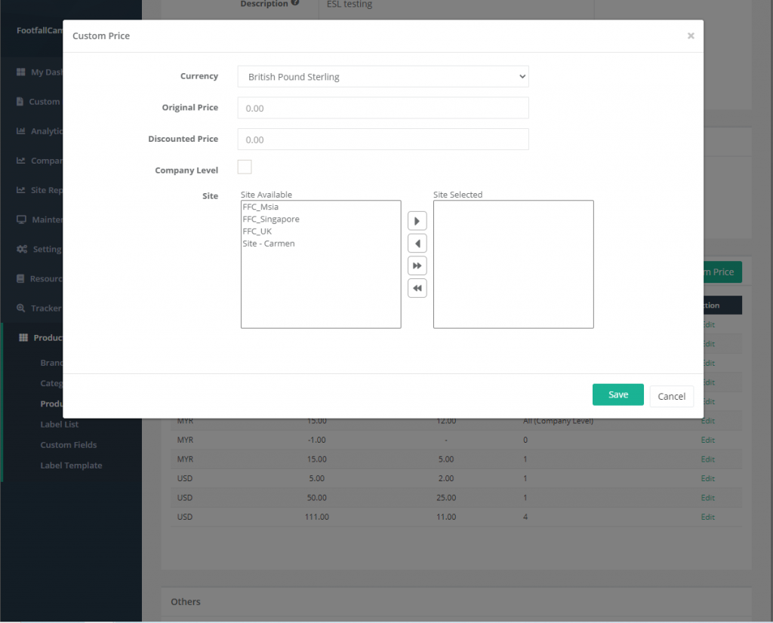Close the Custom Price dialog with X

click(x=690, y=35)
